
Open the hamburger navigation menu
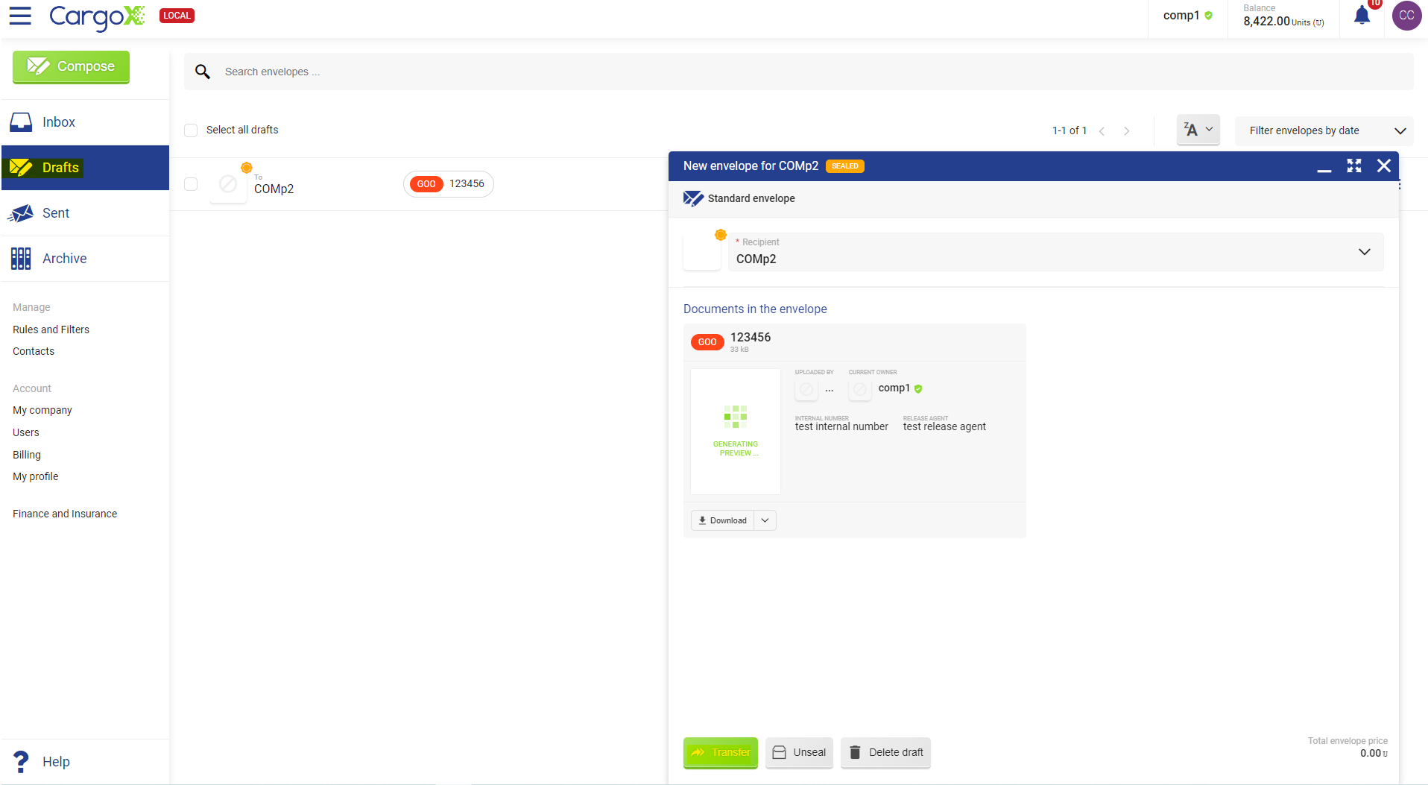[20, 16]
